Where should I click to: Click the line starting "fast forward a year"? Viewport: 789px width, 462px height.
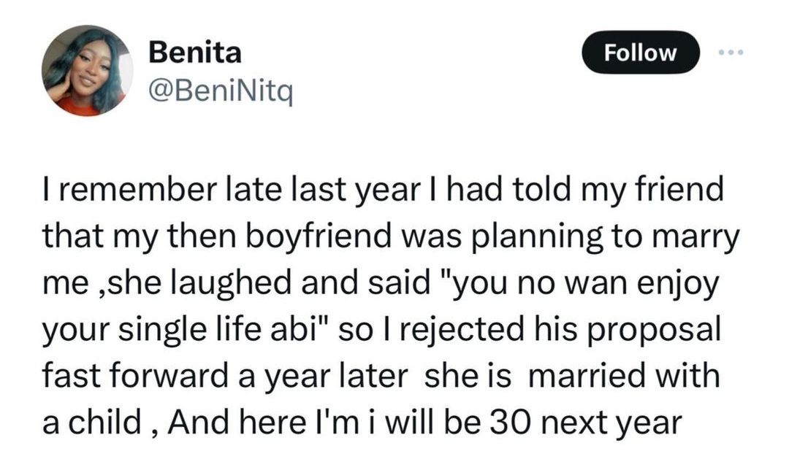(x=381, y=377)
